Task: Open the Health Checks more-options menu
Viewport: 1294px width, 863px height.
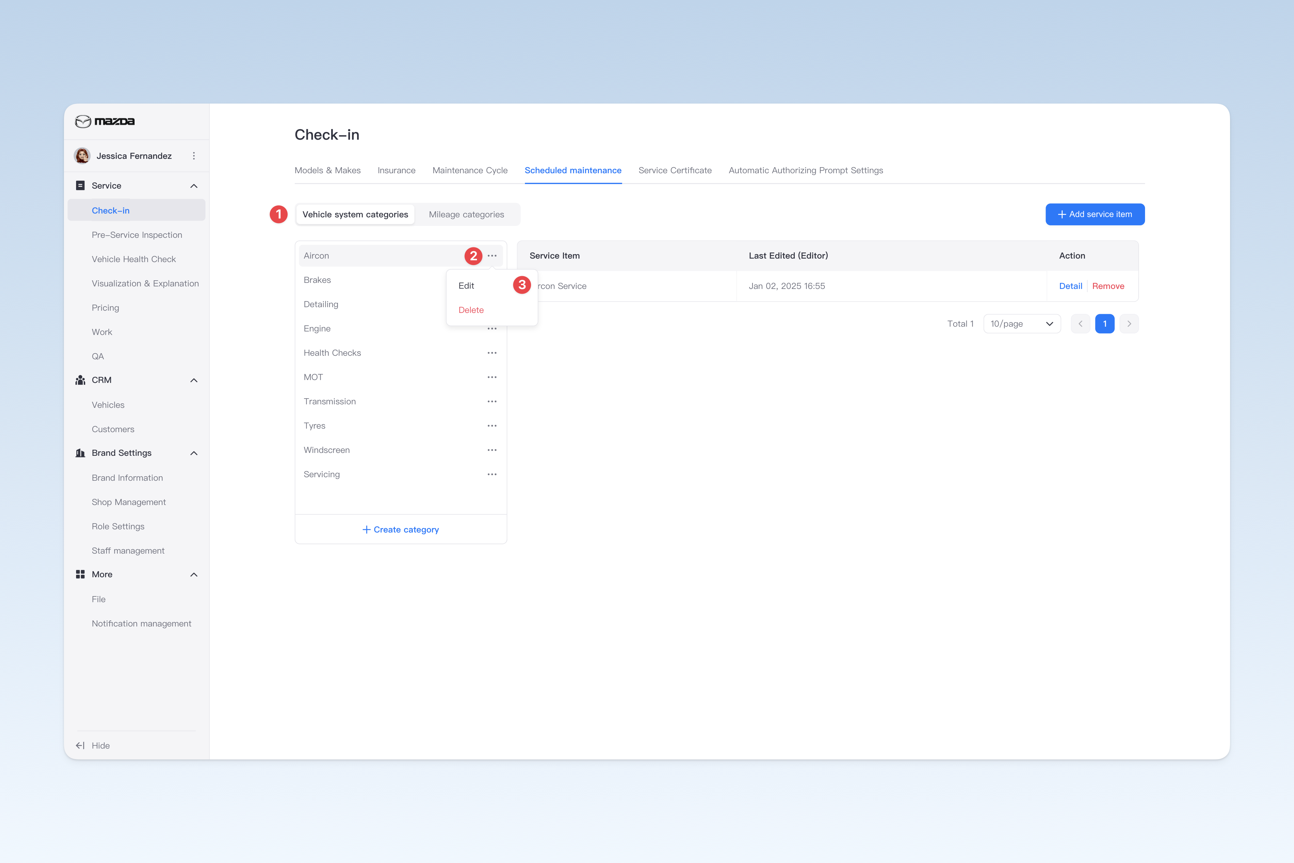Action: (492, 353)
